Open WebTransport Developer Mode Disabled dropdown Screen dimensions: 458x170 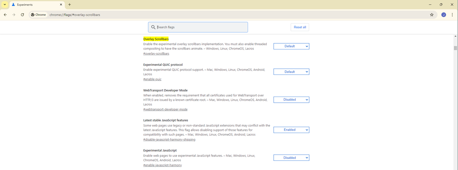click(291, 100)
